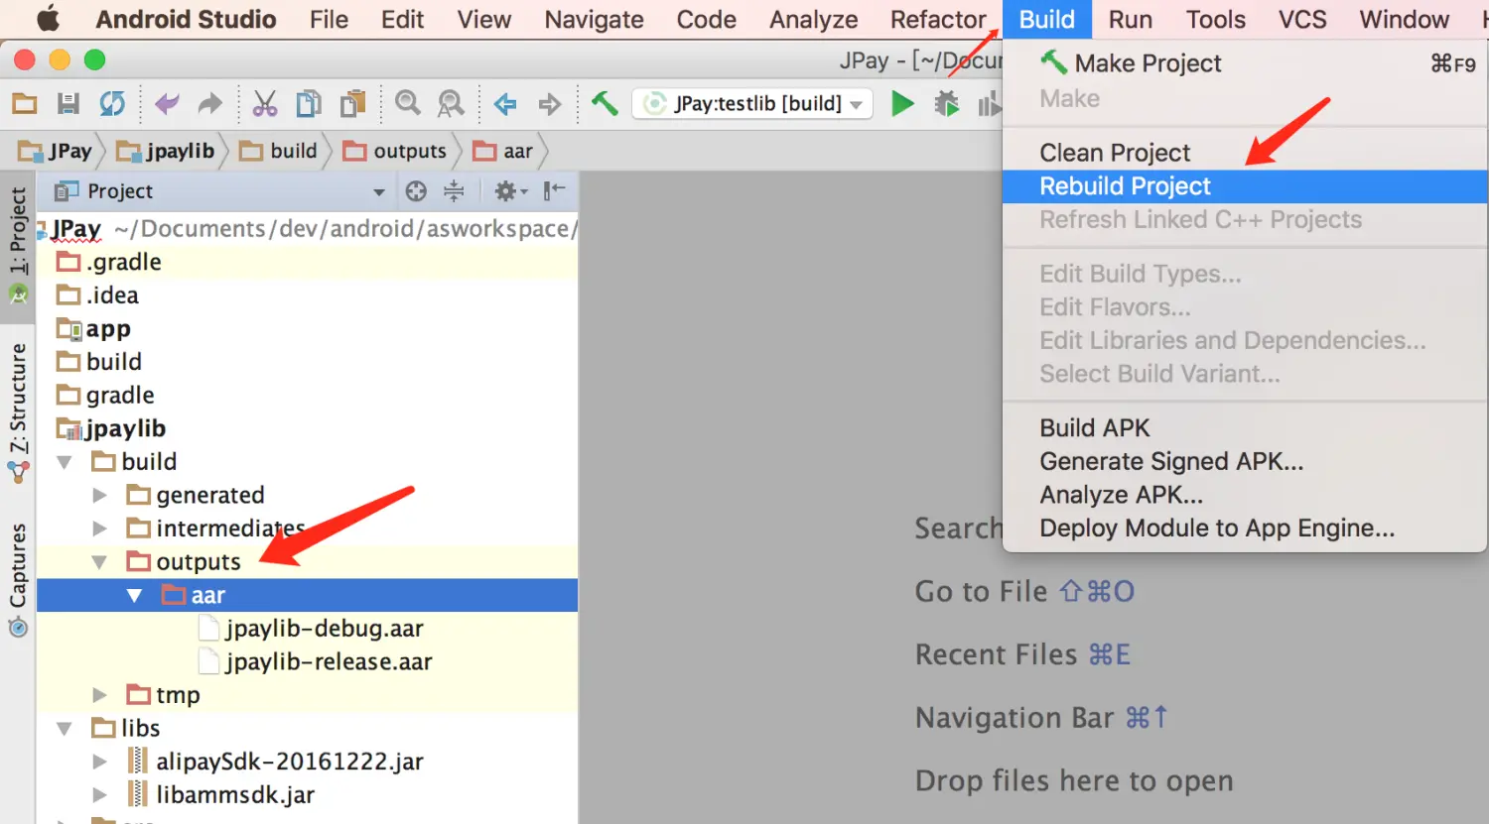The width and height of the screenshot is (1489, 824).
Task: Choose Generate Signed APK...
Action: click(1245, 462)
